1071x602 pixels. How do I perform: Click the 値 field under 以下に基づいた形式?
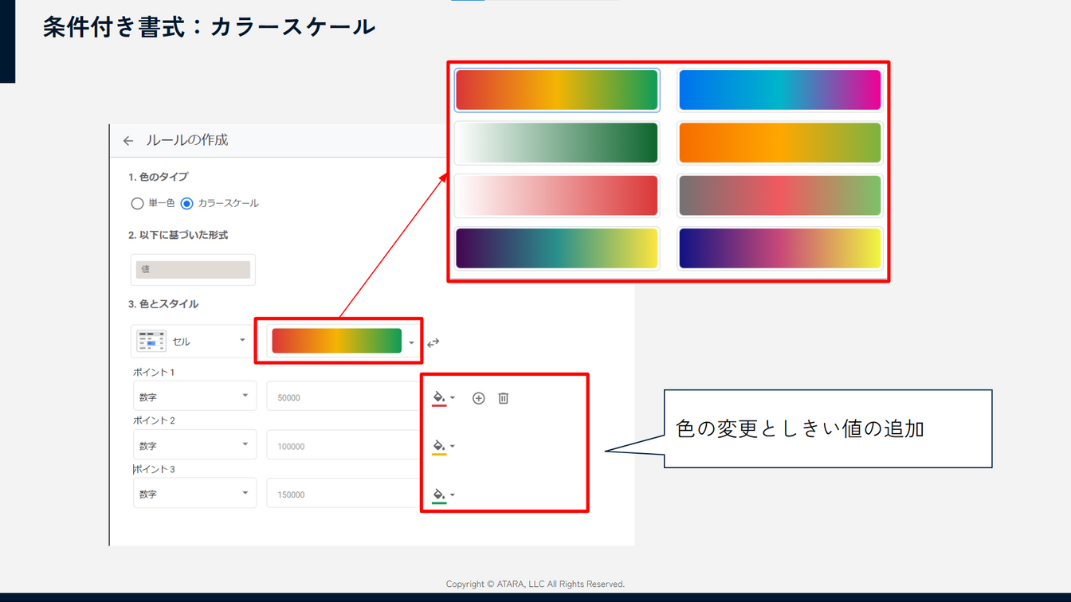point(193,270)
